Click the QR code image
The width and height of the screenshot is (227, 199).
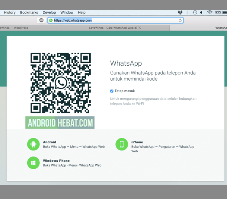(61, 83)
